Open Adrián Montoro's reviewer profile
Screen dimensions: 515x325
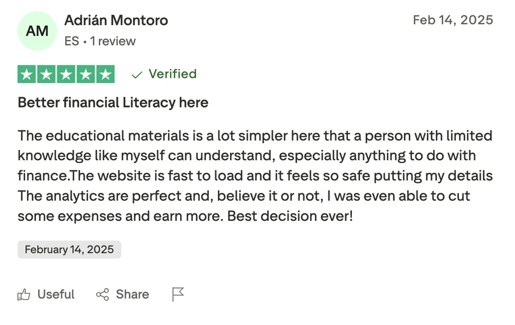click(116, 21)
